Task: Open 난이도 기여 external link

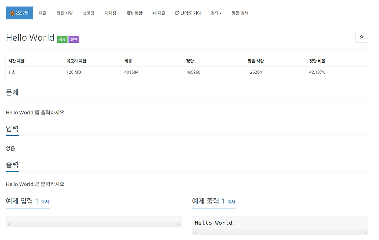Action: coord(188,13)
